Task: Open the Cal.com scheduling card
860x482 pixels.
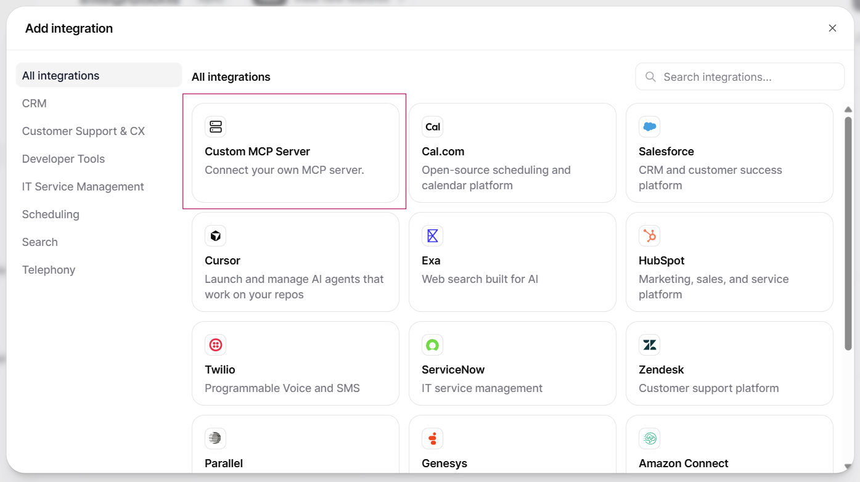Action: point(512,153)
